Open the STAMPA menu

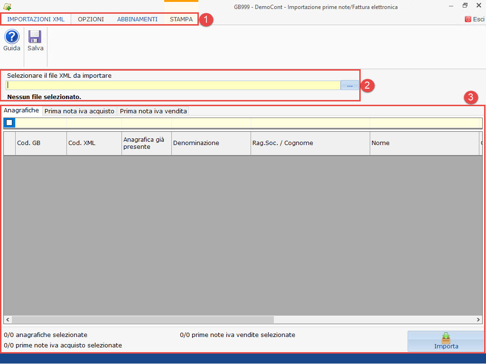[x=181, y=19]
